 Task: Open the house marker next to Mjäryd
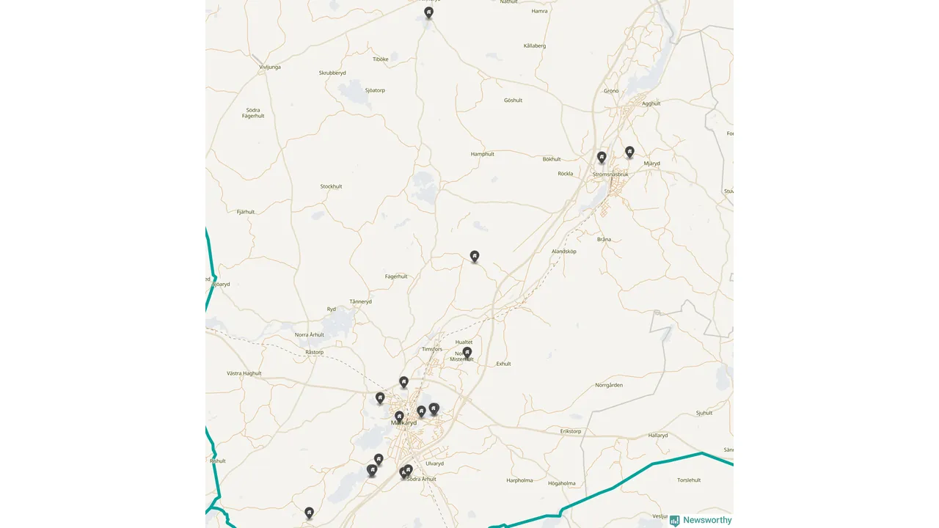629,153
